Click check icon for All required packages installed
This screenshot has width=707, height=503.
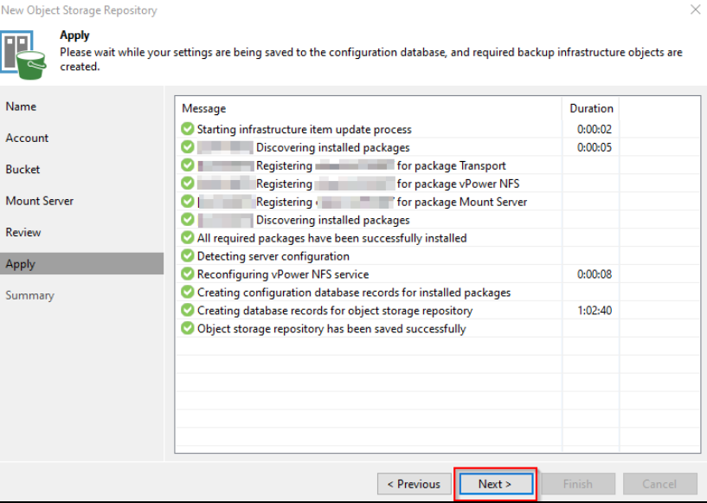click(x=188, y=238)
